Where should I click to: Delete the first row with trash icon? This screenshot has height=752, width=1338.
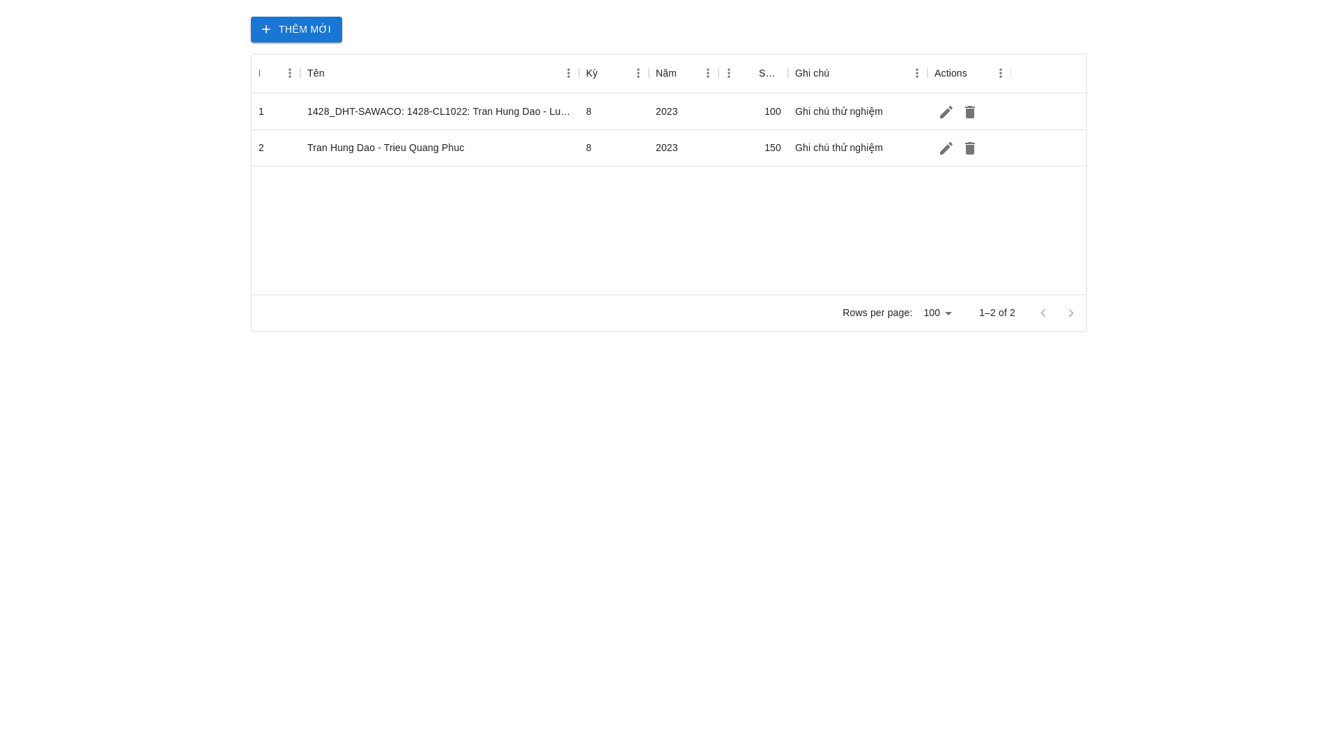[x=969, y=112]
